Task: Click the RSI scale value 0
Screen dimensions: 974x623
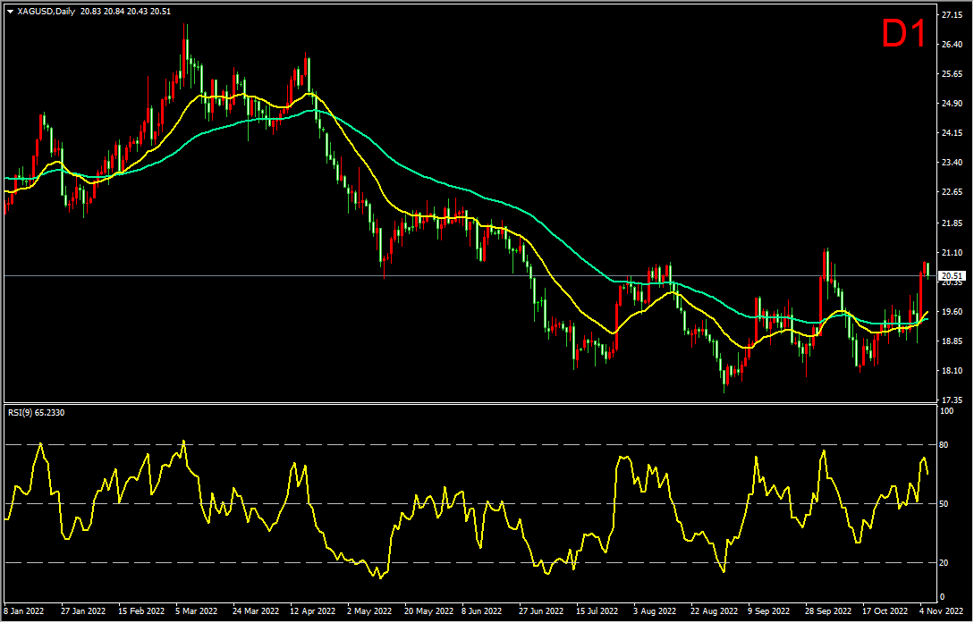Action: click(x=943, y=597)
